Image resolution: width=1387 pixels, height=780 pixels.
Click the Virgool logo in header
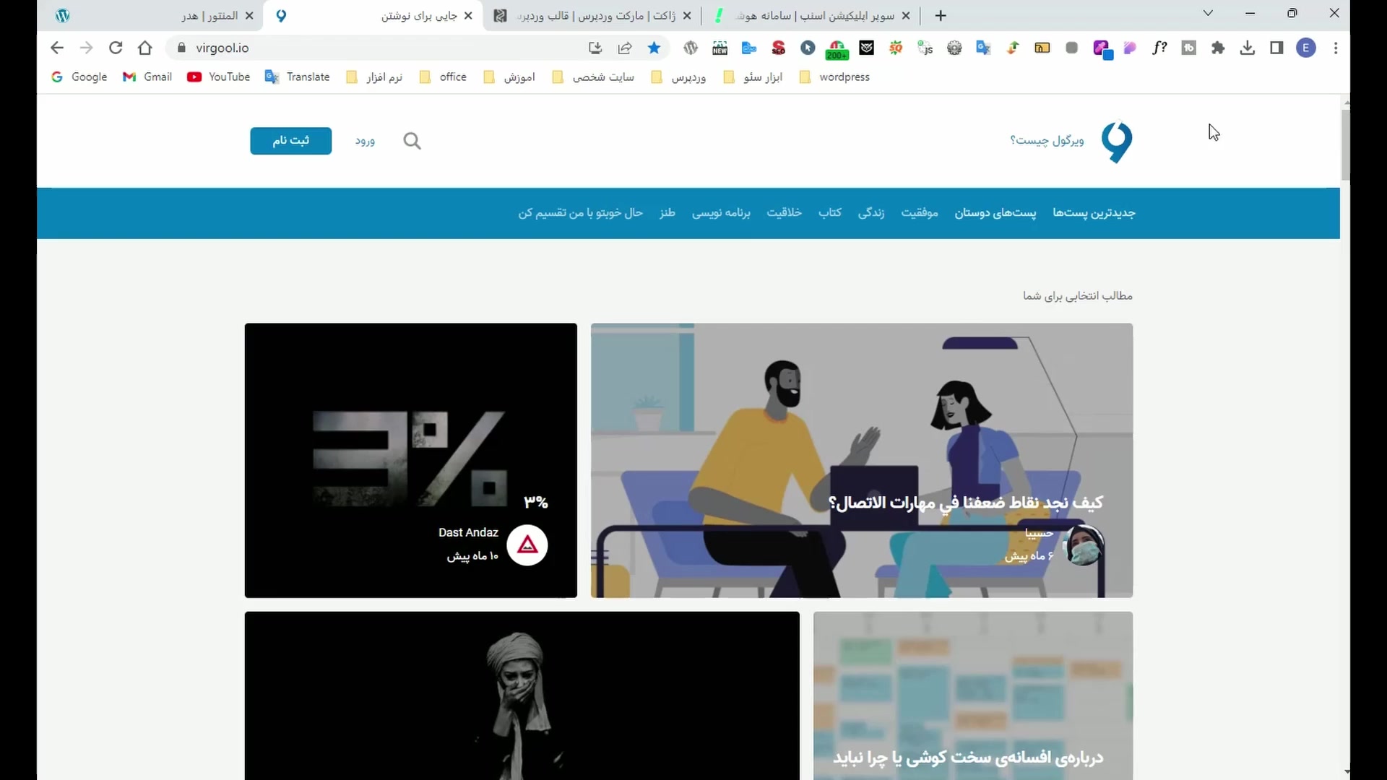click(x=1116, y=142)
